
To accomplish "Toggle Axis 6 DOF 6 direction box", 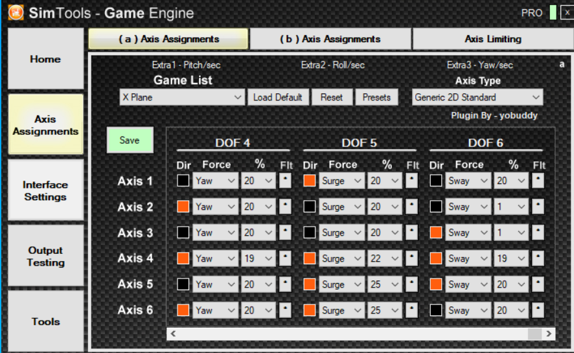I will 435,310.
